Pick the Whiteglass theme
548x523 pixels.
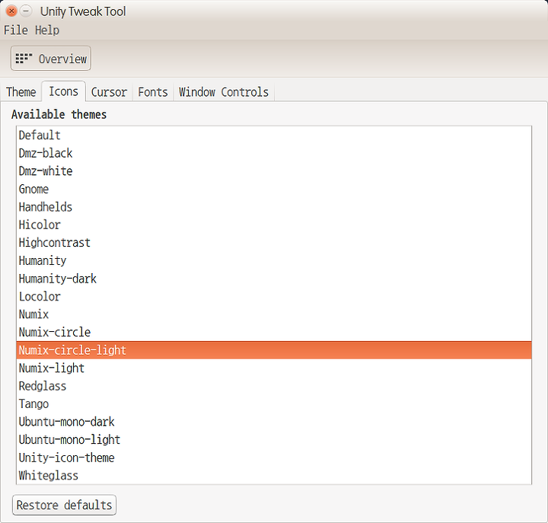[274, 476]
